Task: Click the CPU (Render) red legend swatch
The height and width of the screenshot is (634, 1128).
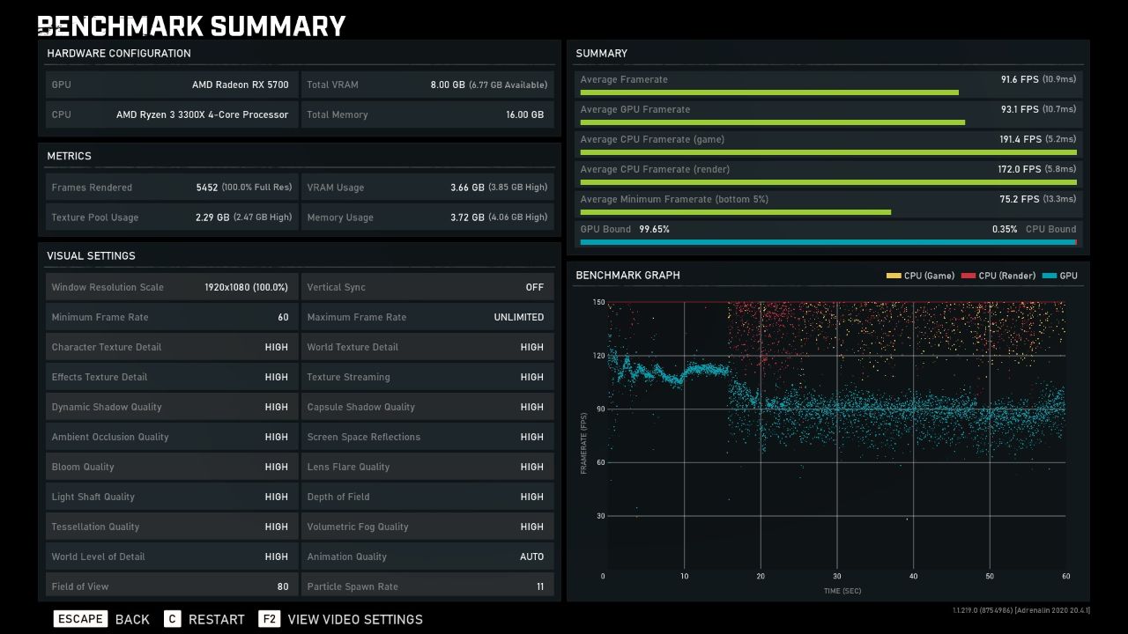Action: click(968, 276)
